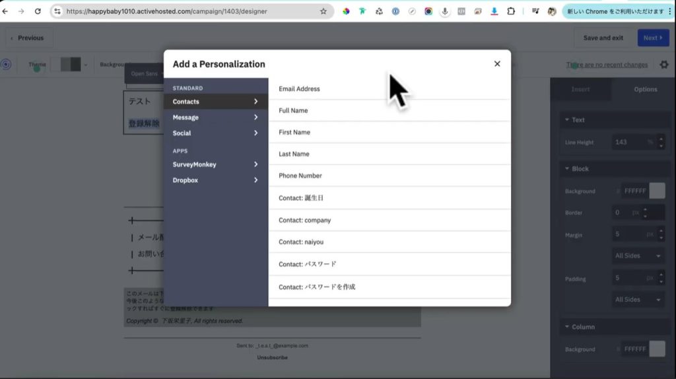Open the Chrome three-dot menu
This screenshot has width=676, height=379.
click(x=669, y=11)
